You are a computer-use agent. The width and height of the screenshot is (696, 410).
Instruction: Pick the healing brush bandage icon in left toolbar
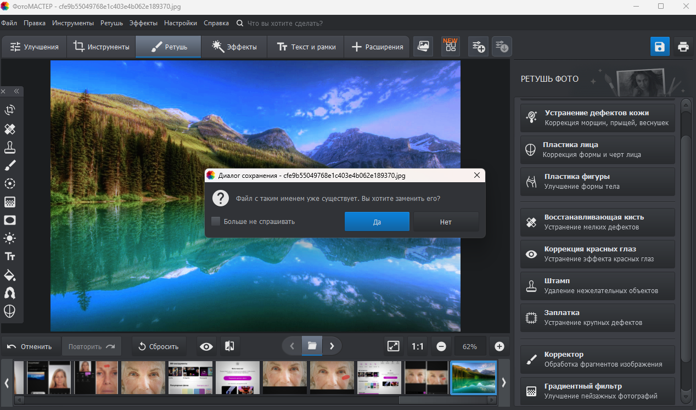10,129
